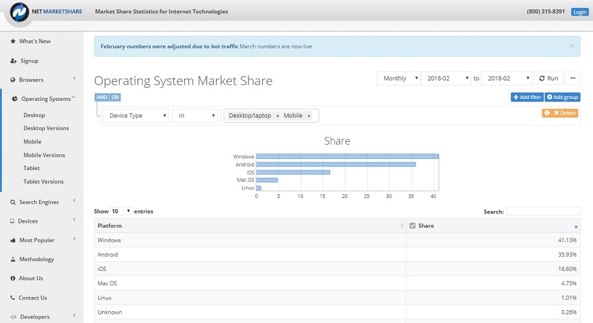Open the Tablet submenu item
The width and height of the screenshot is (593, 323).
tap(32, 168)
